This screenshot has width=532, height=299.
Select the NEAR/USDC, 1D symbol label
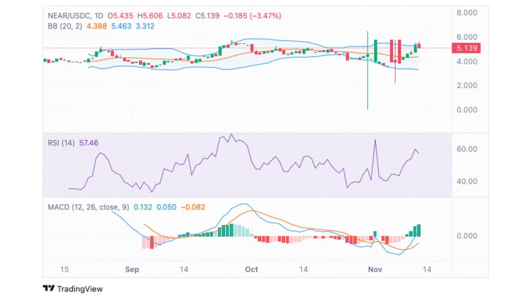pyautogui.click(x=75, y=16)
